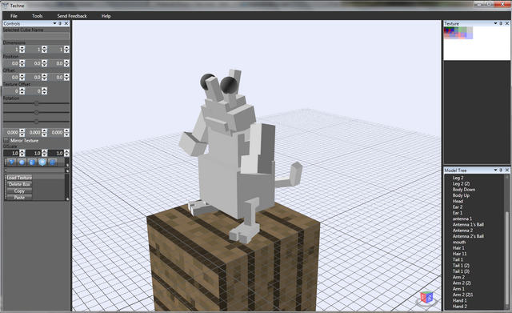Adjust the first rotation angle 0.000 stepper

[x=22, y=132]
